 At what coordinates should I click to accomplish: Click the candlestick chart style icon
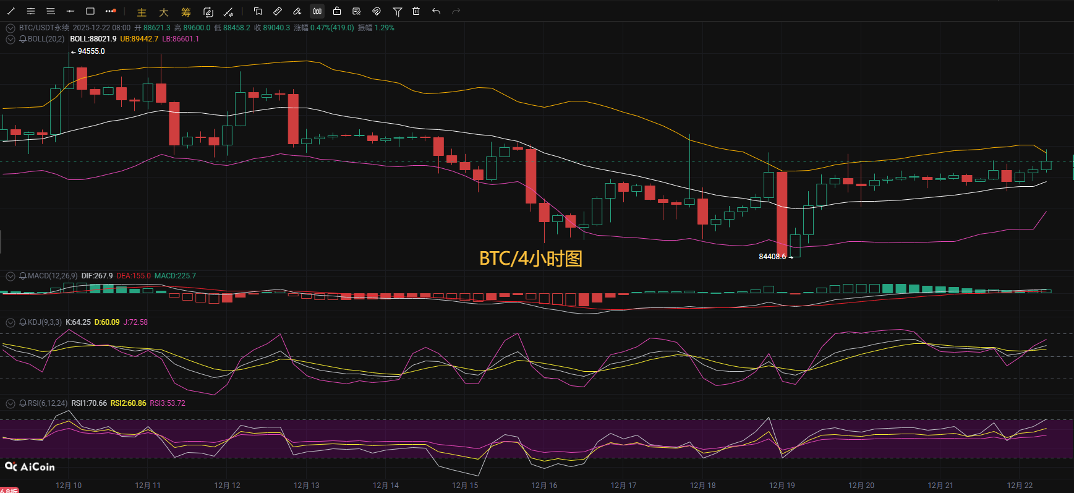317,11
